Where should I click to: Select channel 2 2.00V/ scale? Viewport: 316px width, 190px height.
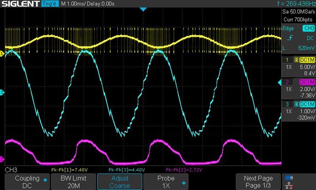tap(307, 89)
